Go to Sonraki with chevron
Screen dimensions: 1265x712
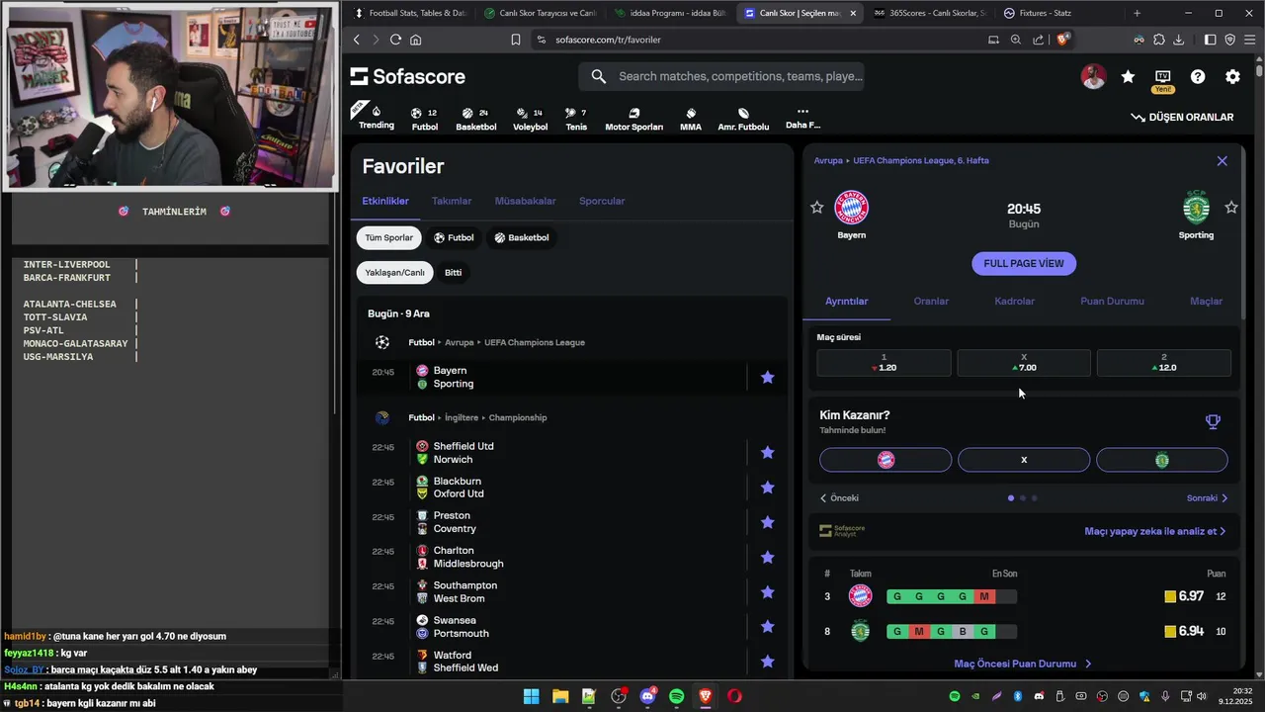pyautogui.click(x=1207, y=498)
